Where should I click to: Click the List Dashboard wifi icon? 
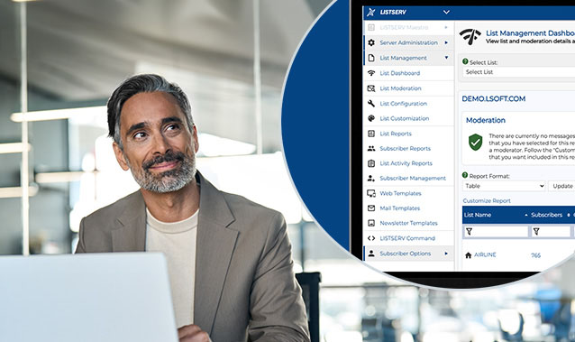coord(371,73)
